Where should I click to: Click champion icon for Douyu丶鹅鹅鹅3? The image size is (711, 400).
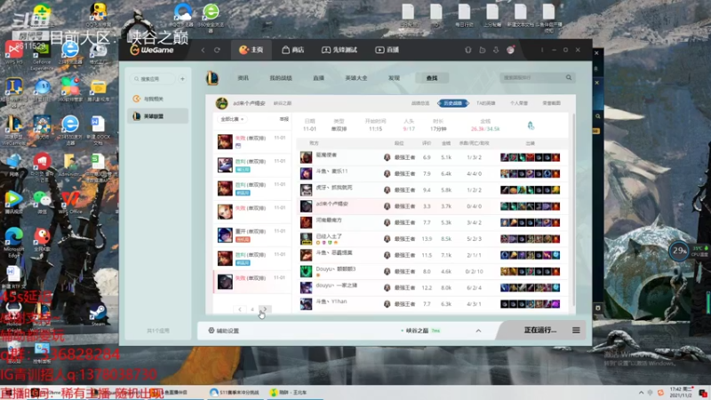306,272
